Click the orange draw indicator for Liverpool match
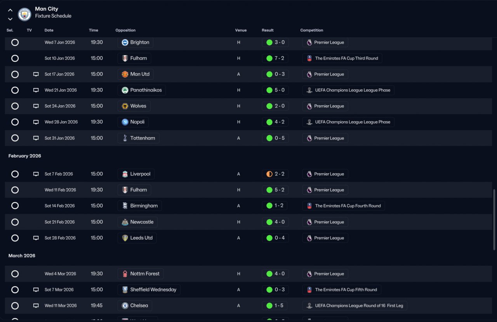 point(269,174)
